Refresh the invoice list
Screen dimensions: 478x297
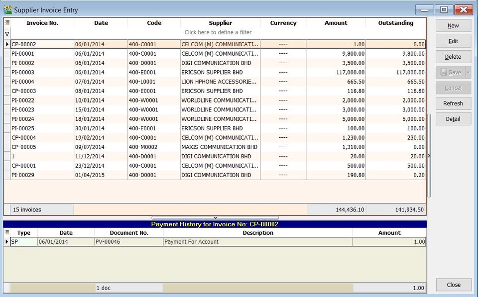[453, 103]
